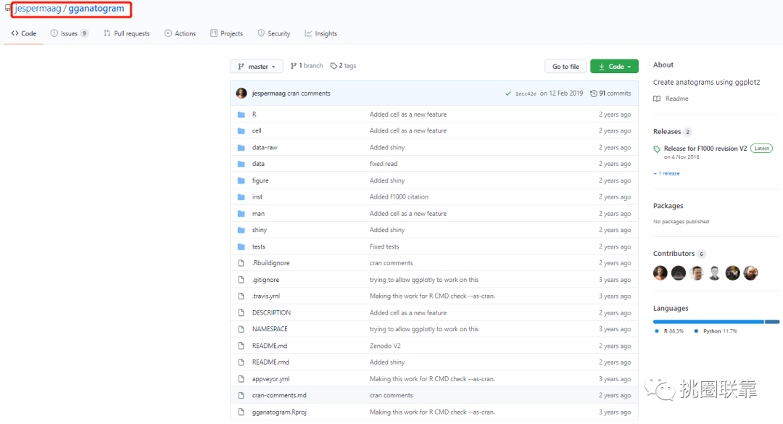The image size is (783, 424).
Task: Switch to the Issues tab
Action: 70,33
